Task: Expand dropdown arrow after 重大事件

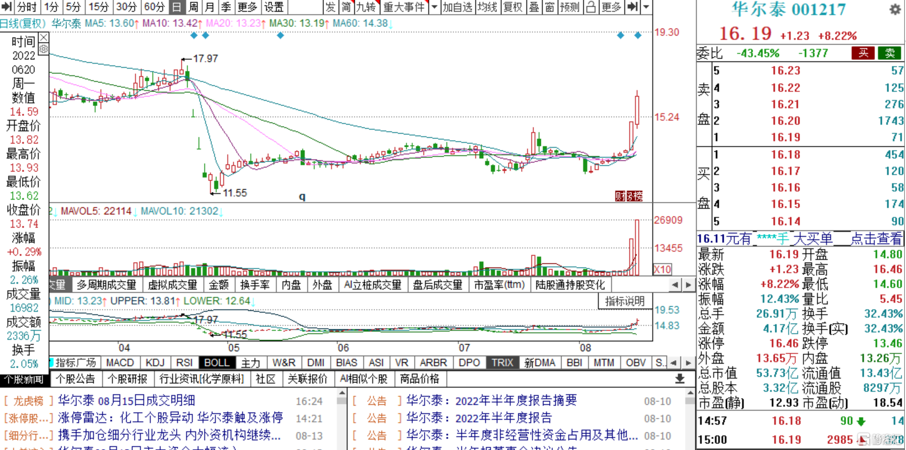Action: pyautogui.click(x=434, y=7)
